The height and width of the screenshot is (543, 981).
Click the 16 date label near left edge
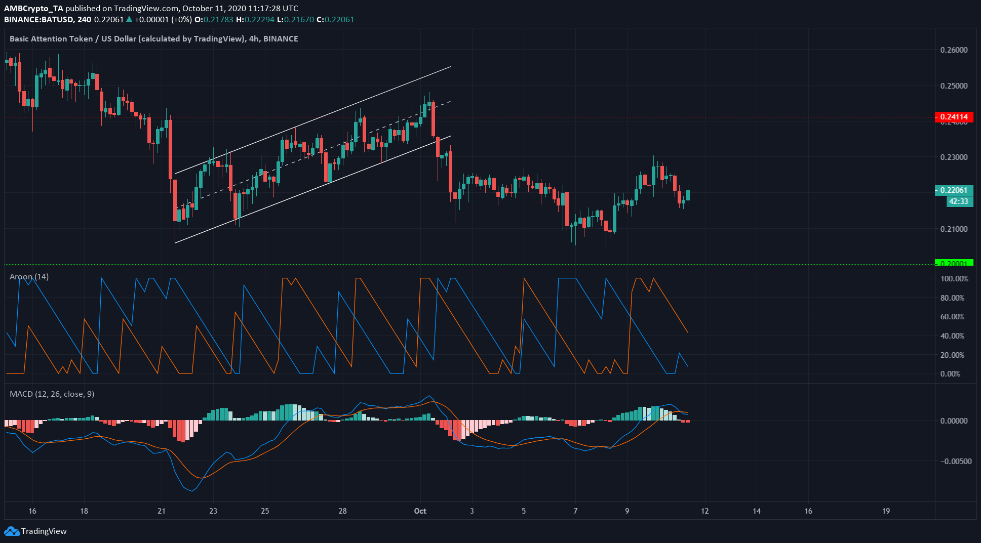(32, 511)
